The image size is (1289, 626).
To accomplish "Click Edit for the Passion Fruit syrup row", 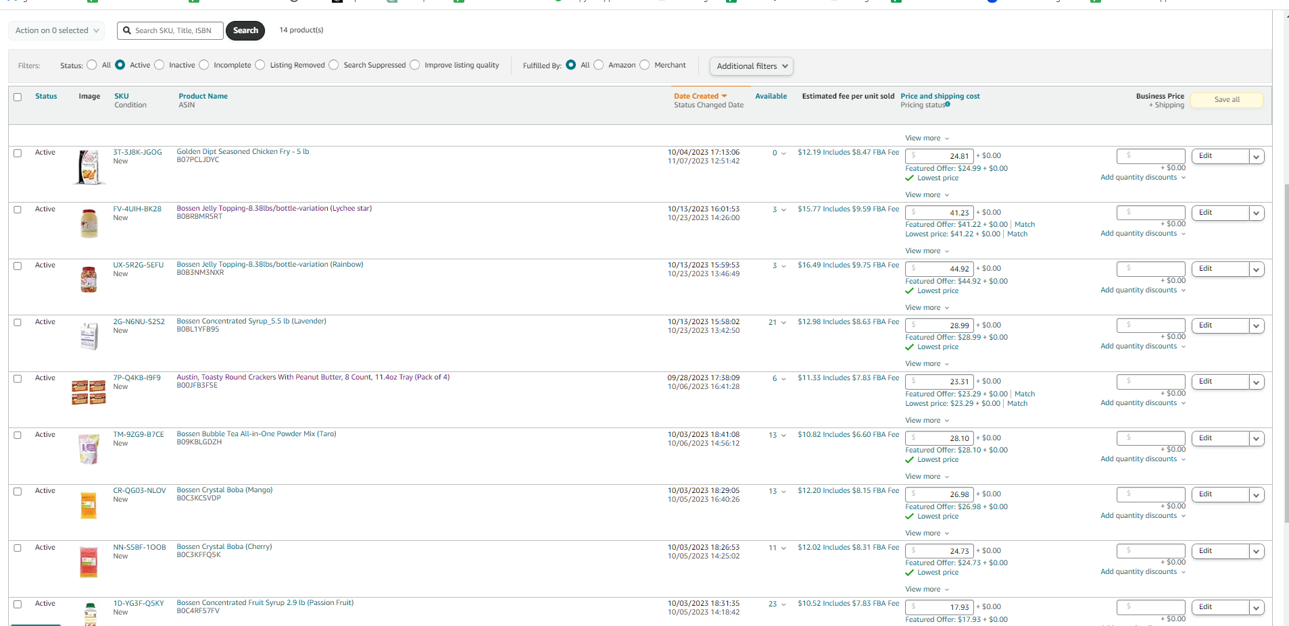I will [1219, 607].
